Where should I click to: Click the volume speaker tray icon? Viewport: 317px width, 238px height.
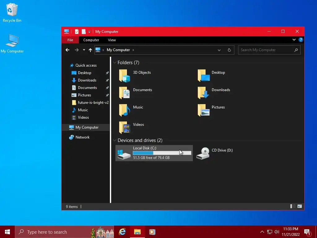coord(276,232)
